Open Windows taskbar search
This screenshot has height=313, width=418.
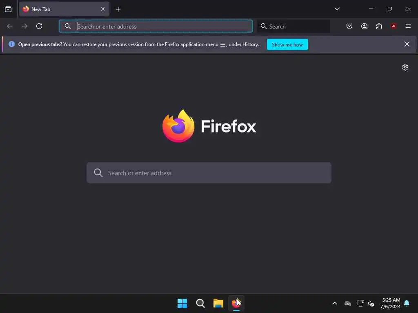click(200, 303)
